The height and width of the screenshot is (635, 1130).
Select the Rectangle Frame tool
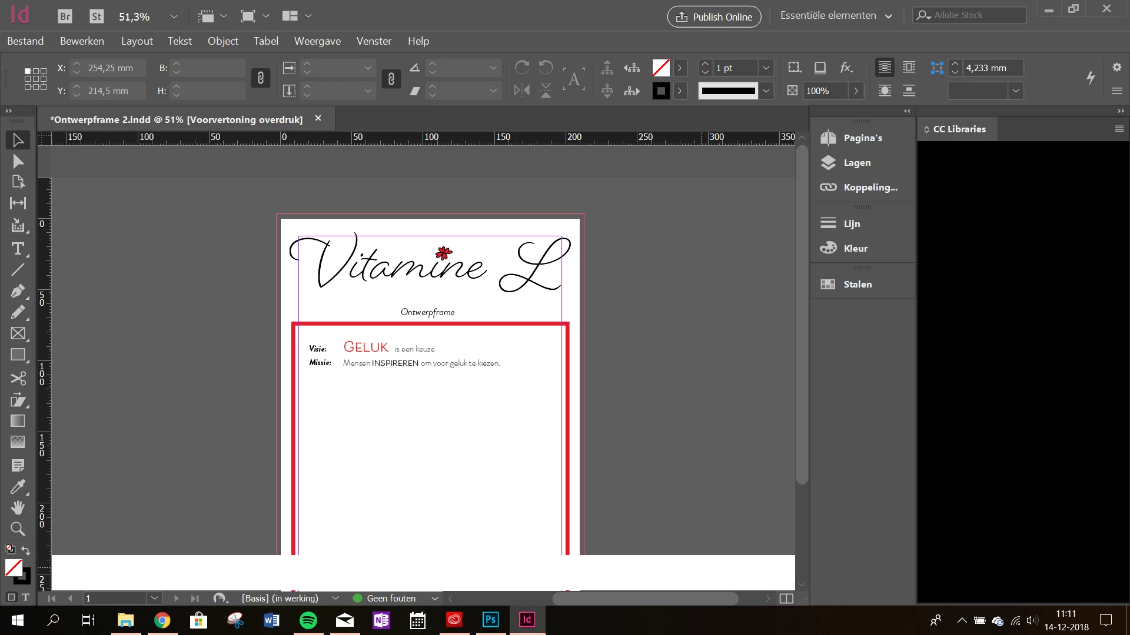click(18, 333)
